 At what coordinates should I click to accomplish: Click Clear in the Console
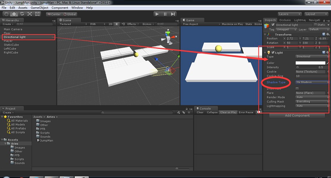click(200, 112)
